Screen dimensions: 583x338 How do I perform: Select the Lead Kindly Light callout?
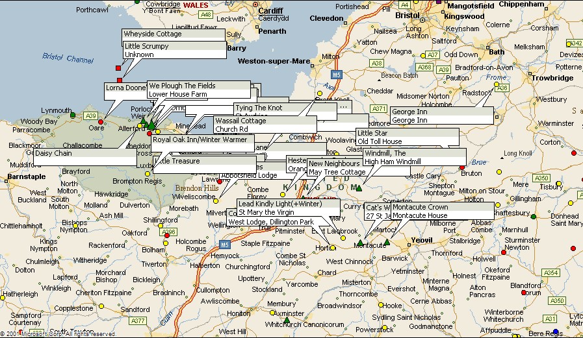coord(288,208)
